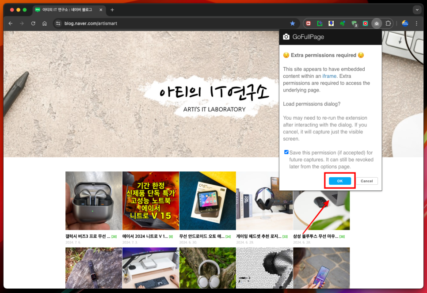The height and width of the screenshot is (293, 427).
Task: Follow the iframe link in the dialog
Action: 329,76
